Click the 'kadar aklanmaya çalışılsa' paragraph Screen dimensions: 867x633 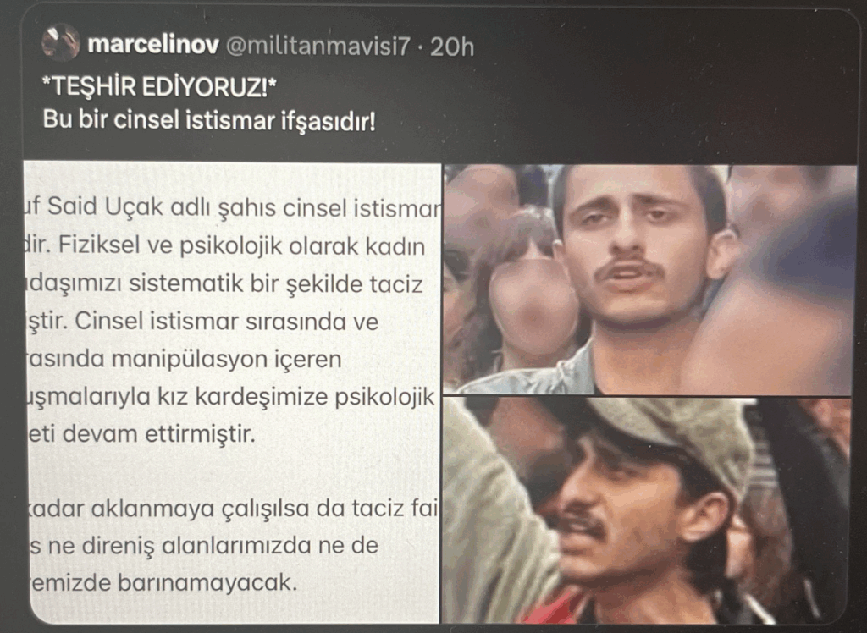click(232, 509)
